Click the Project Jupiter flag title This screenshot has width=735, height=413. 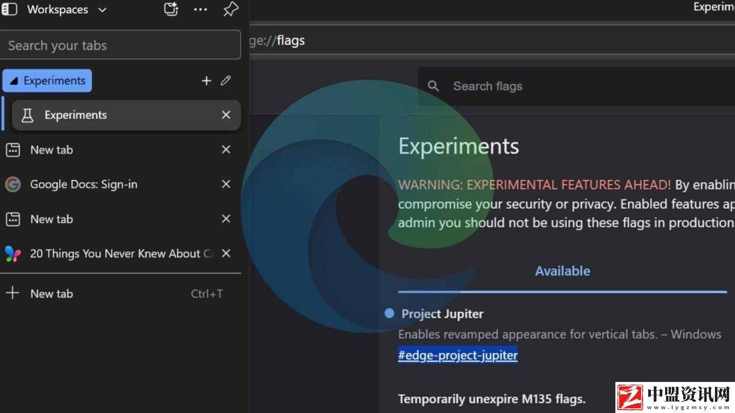pyautogui.click(x=442, y=314)
